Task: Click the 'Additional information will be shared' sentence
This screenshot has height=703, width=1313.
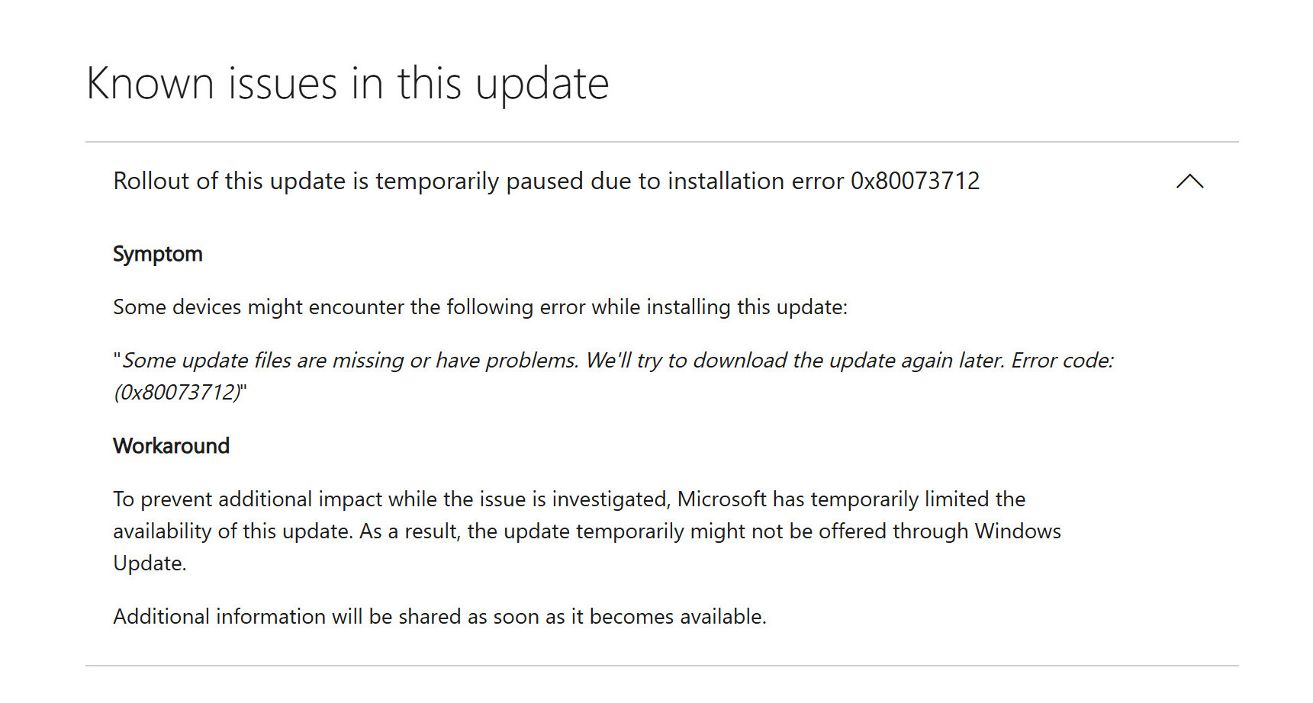Action: click(x=439, y=617)
